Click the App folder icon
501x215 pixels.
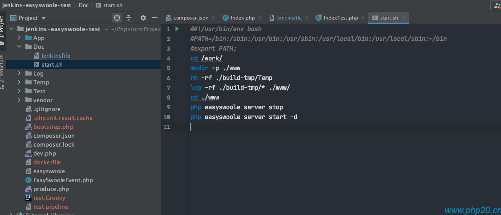(x=28, y=38)
